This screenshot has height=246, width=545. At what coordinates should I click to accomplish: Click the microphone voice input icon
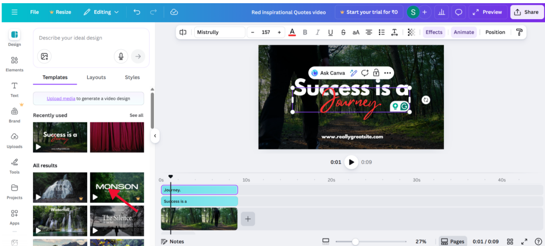(121, 56)
